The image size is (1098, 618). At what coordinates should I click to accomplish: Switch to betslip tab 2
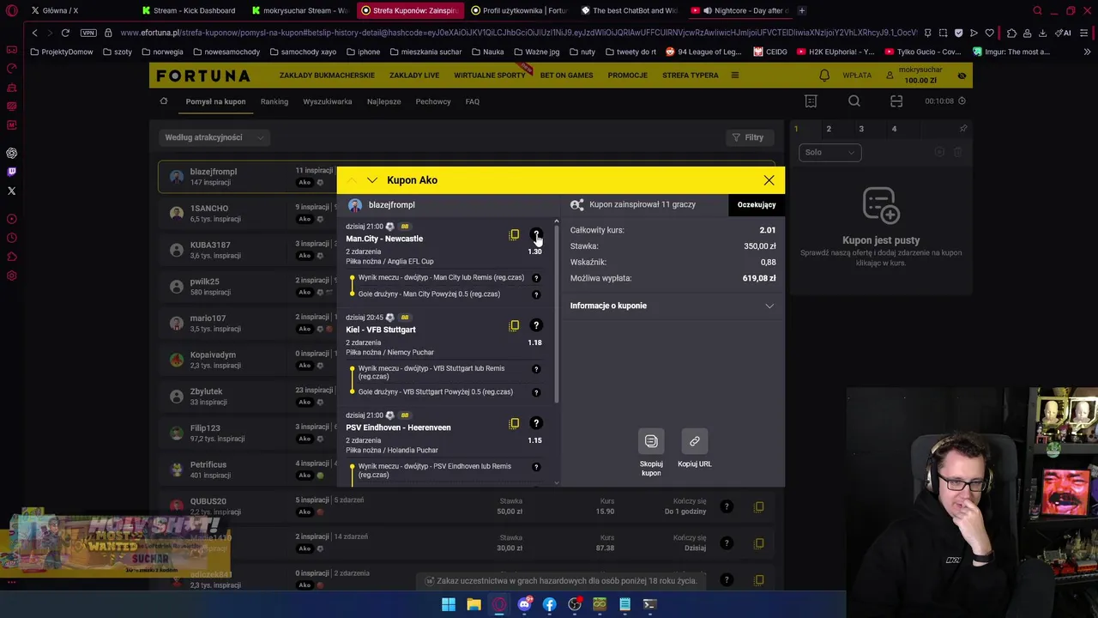coord(829,129)
